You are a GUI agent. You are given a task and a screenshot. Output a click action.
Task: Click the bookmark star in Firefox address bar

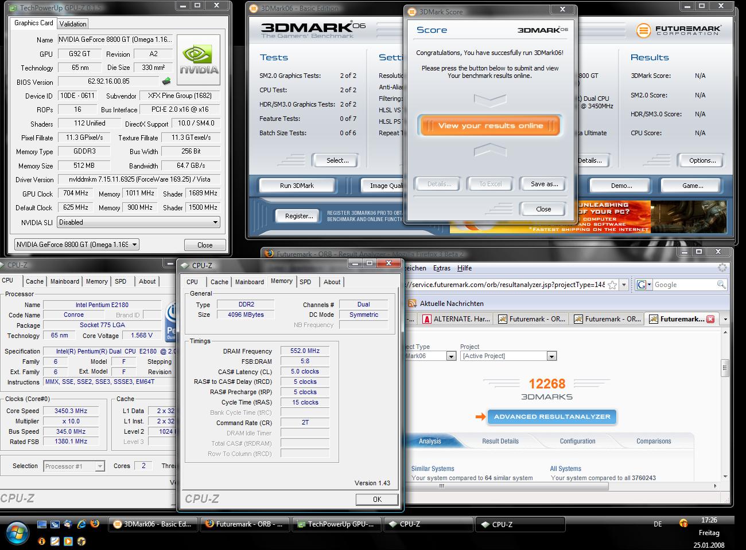613,285
